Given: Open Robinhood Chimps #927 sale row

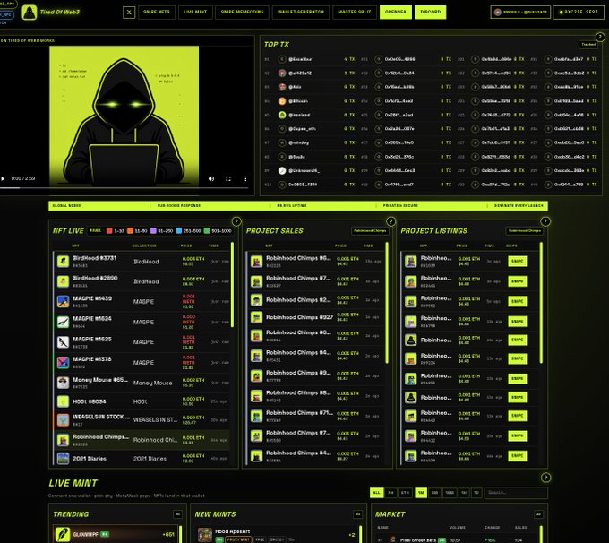Looking at the screenshot, I should pyautogui.click(x=314, y=317).
